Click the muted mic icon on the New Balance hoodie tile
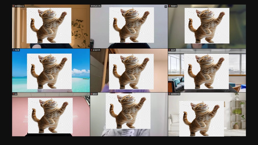 click(x=91, y=94)
